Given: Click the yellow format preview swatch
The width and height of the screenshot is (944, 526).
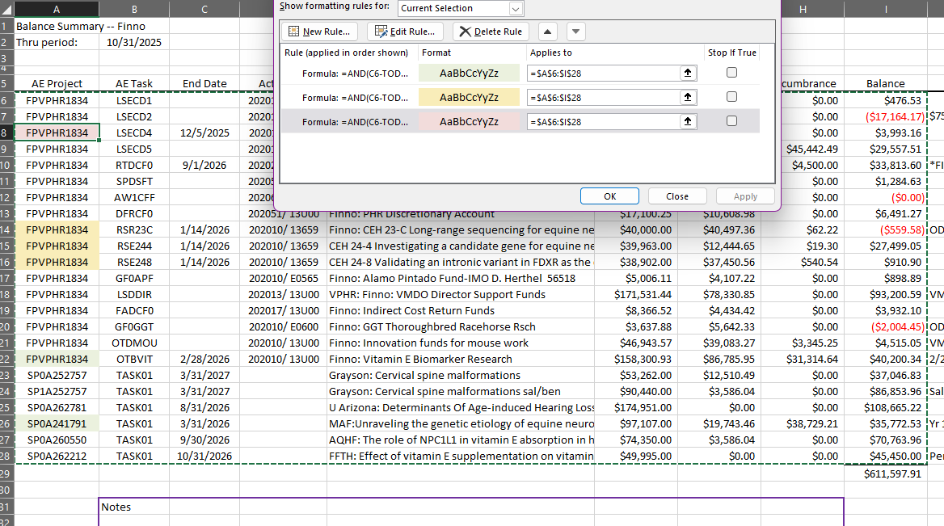Looking at the screenshot, I should point(469,98).
